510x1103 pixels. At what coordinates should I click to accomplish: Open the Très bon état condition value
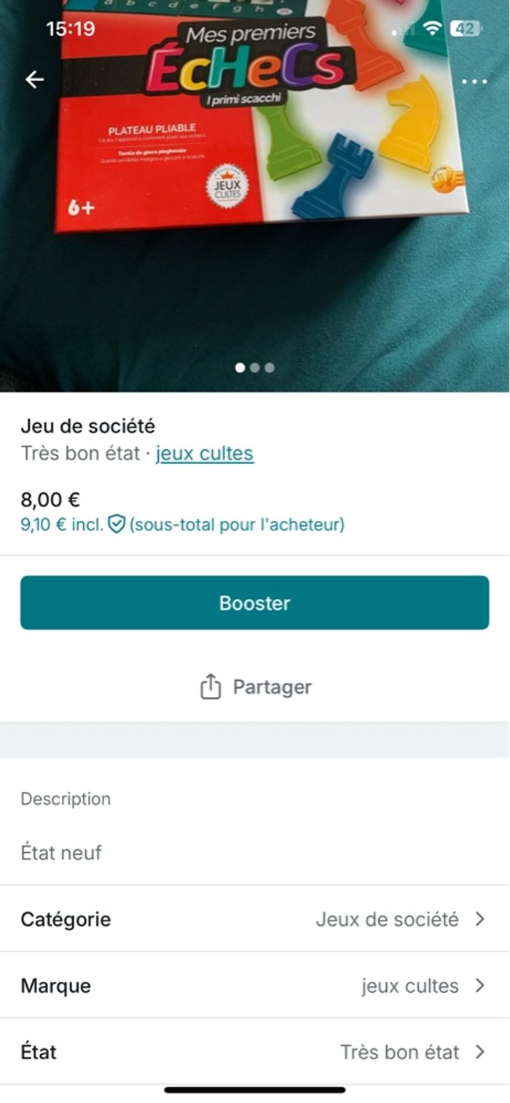click(399, 1052)
